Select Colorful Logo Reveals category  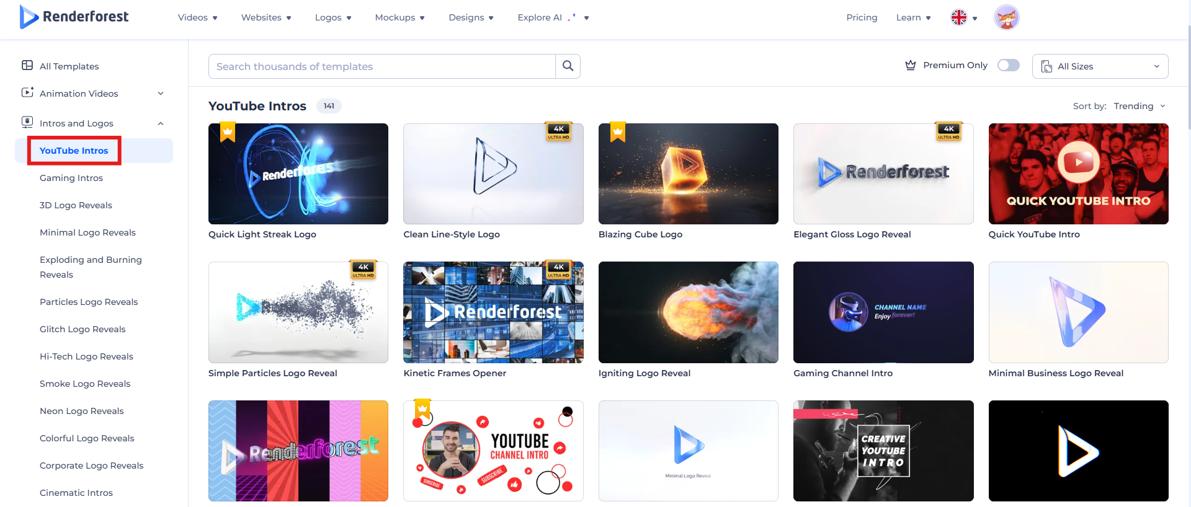87,438
